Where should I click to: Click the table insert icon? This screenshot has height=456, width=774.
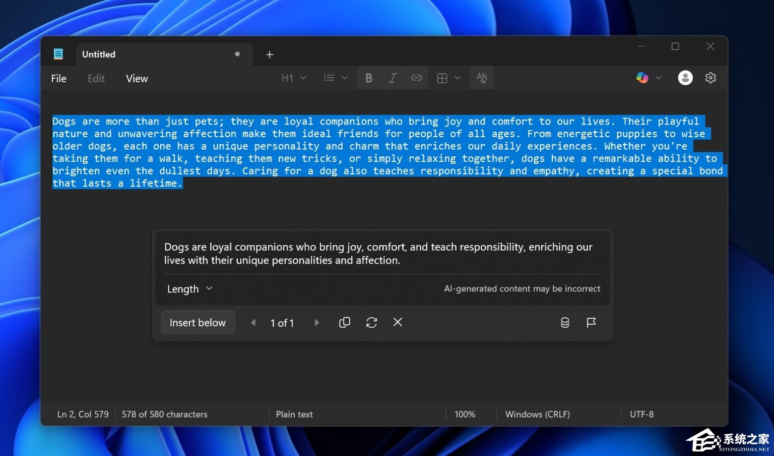coord(442,78)
